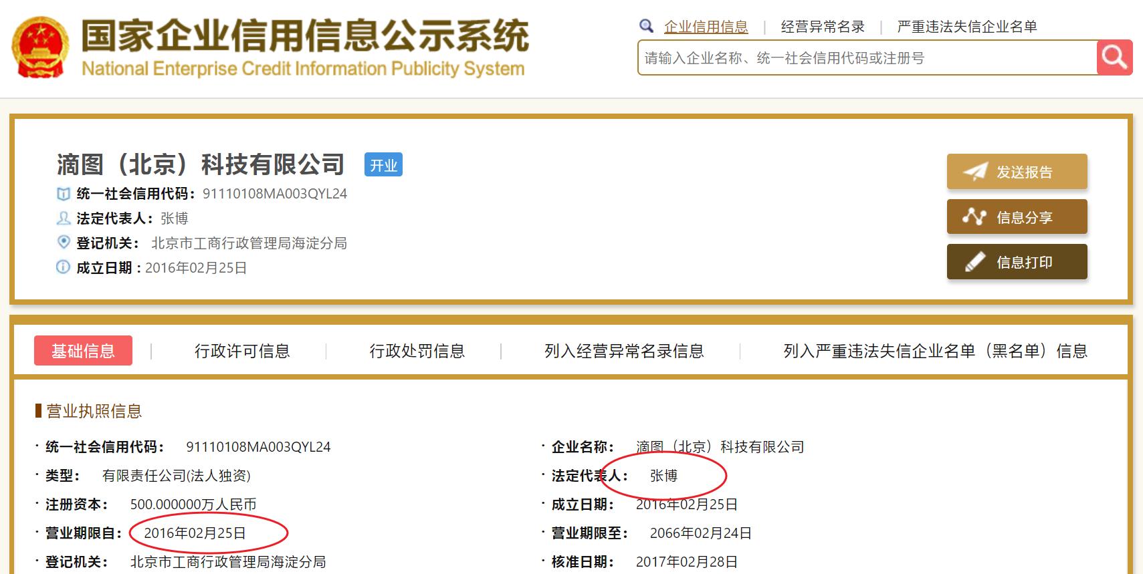Click the person icon beside 法定代表人

pos(64,218)
